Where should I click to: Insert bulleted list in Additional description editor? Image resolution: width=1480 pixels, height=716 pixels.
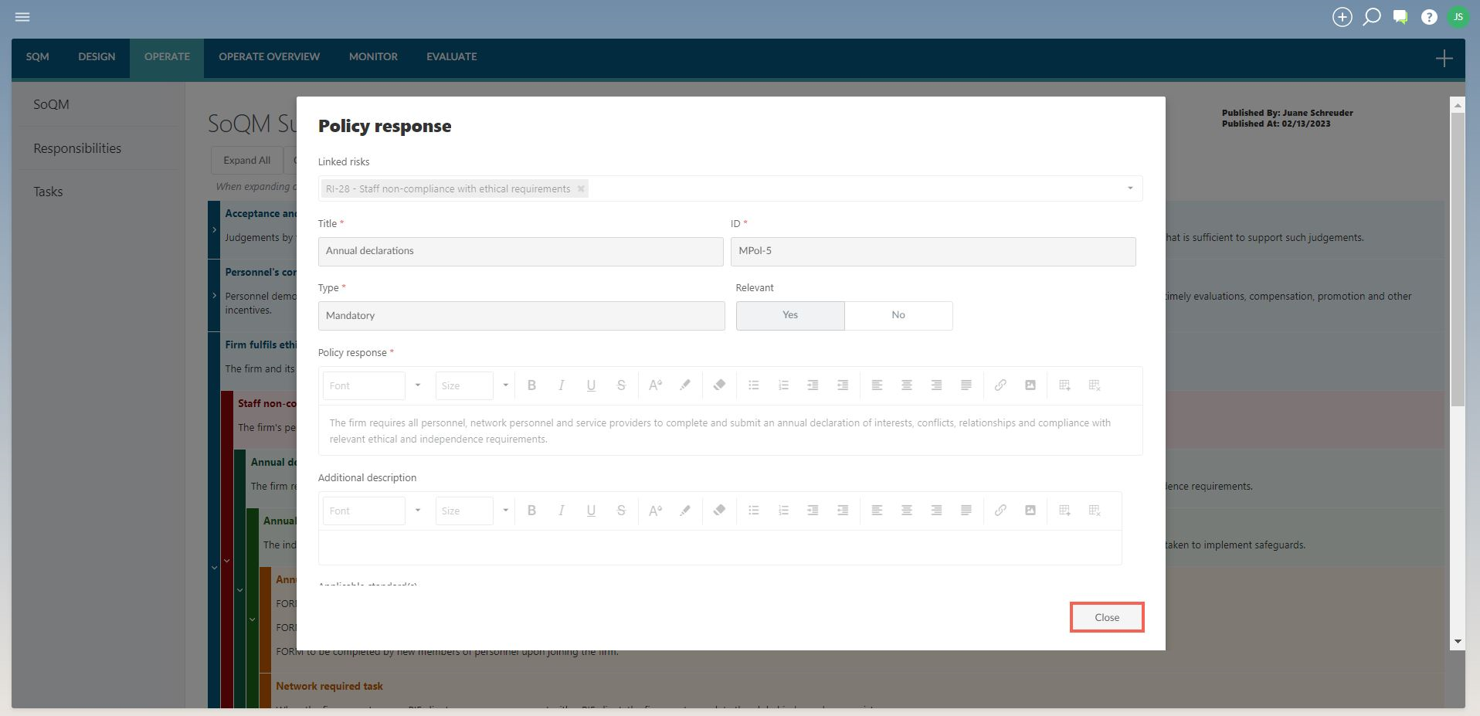[x=754, y=511]
